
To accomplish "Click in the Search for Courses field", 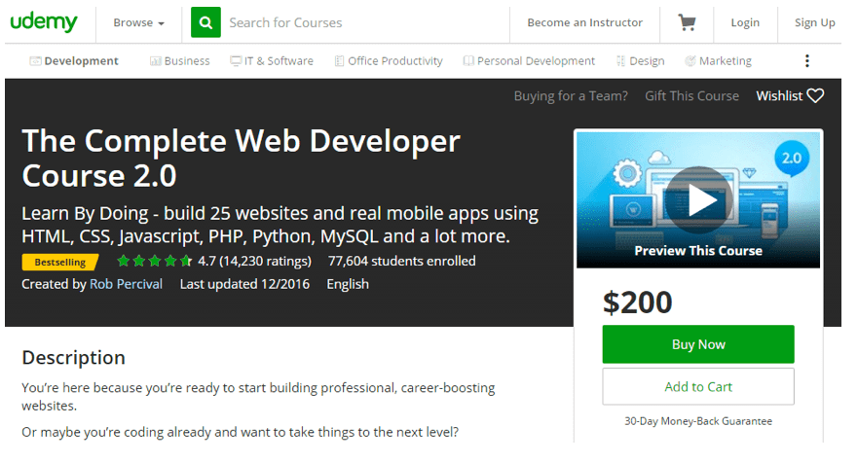I will point(360,22).
